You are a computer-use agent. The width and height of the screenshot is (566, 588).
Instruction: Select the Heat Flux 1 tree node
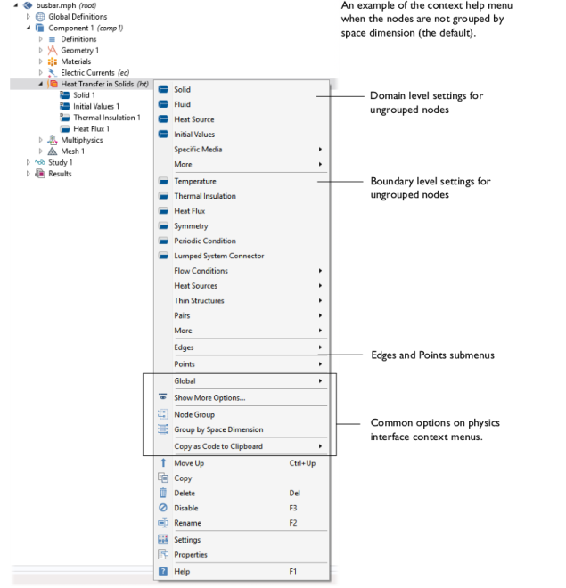click(x=91, y=129)
